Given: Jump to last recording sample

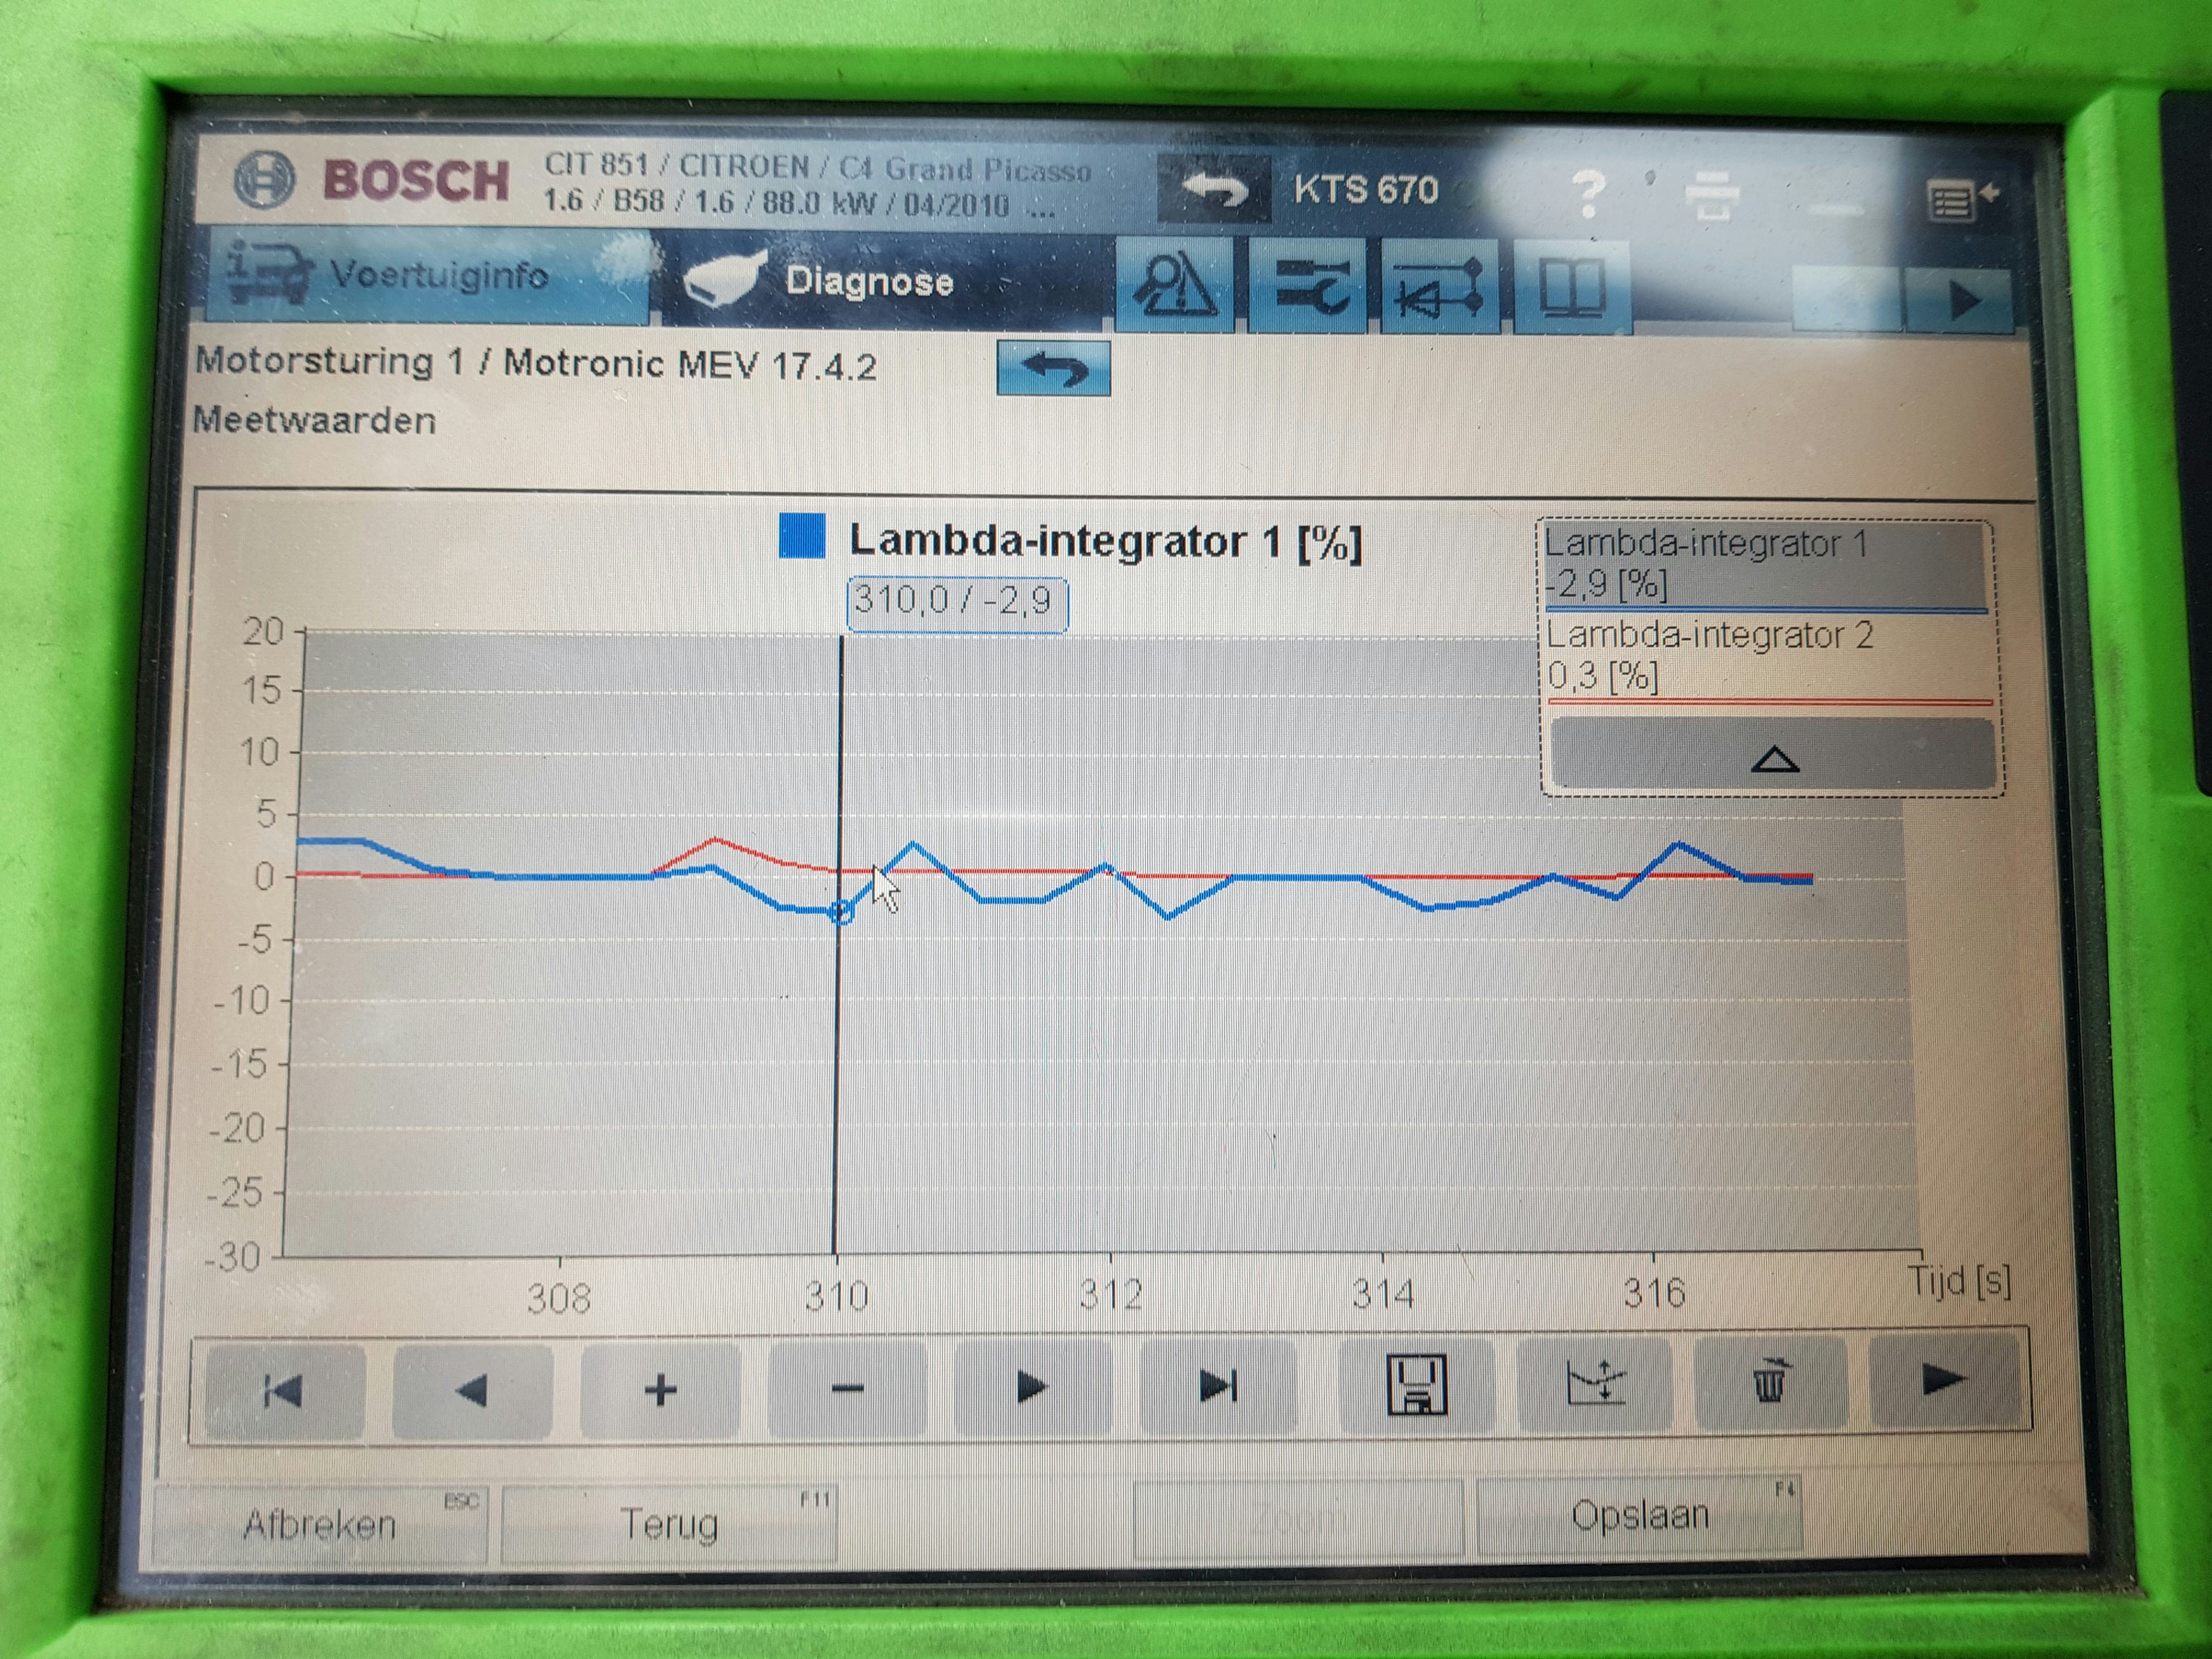Looking at the screenshot, I should [x=1218, y=1386].
